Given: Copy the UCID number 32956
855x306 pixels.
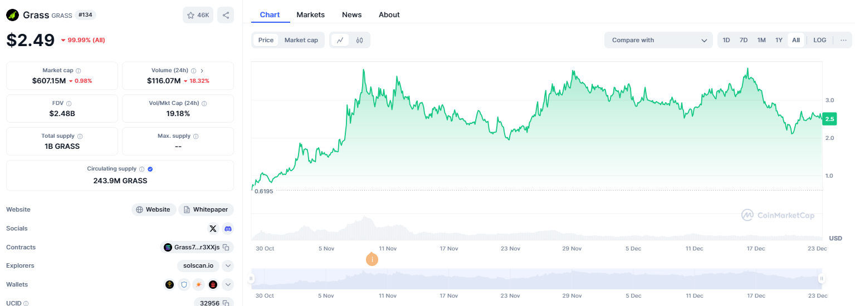Looking at the screenshot, I should click(x=226, y=303).
